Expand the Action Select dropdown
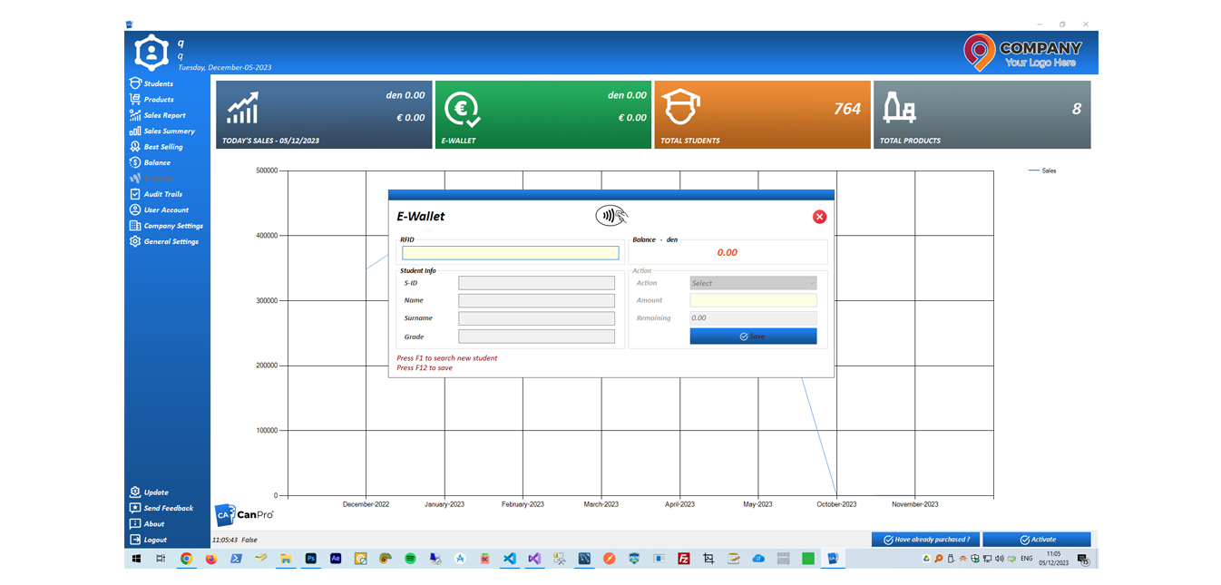 coord(753,283)
